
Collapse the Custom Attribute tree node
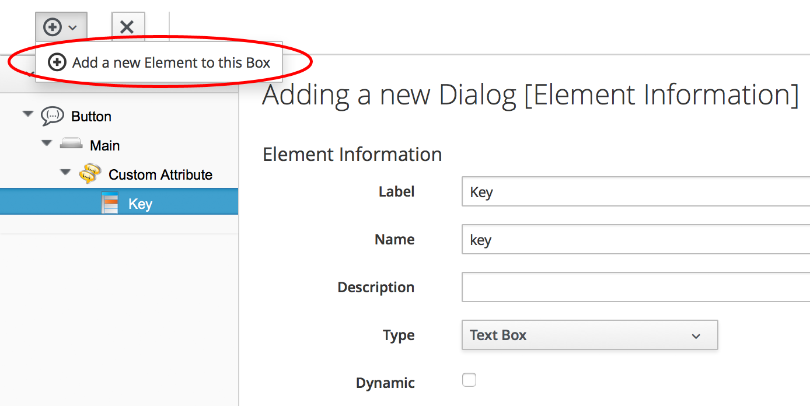click(x=65, y=173)
